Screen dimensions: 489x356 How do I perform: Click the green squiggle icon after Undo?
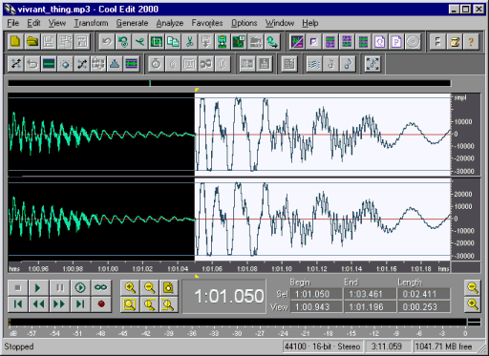pos(123,42)
